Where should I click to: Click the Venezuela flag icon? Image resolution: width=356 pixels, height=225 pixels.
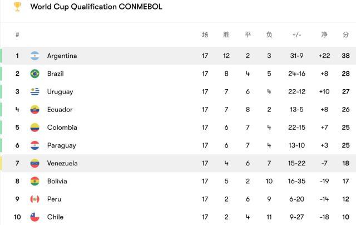(35, 163)
